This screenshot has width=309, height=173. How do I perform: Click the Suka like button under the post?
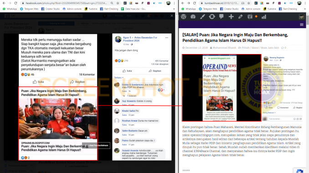pos(127,71)
